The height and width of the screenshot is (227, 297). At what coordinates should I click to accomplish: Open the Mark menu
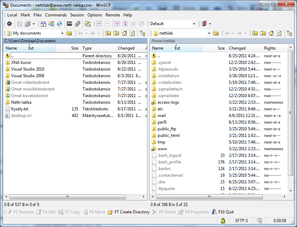[26, 15]
